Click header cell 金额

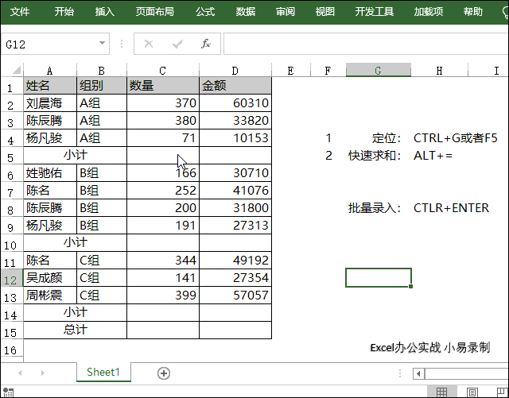(x=235, y=86)
